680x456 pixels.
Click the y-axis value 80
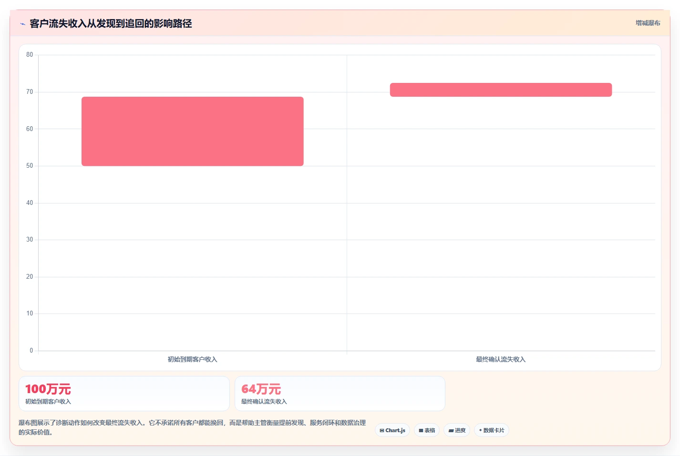point(30,55)
